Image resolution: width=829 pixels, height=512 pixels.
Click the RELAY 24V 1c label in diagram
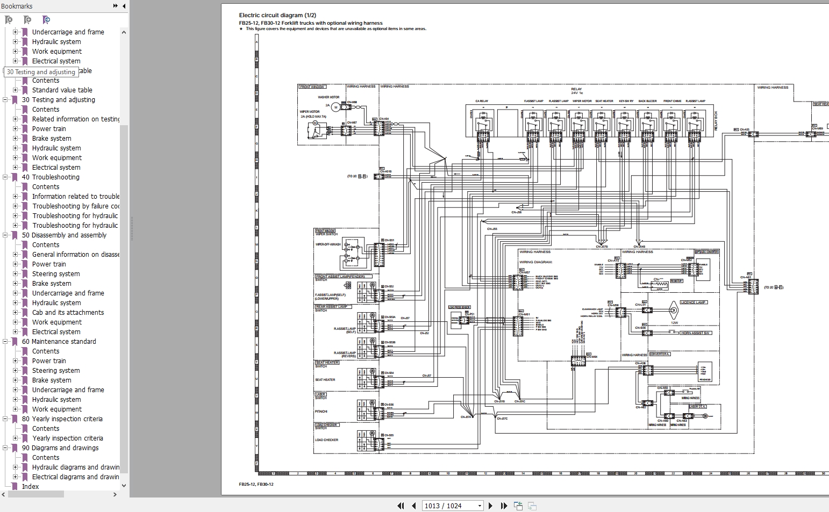click(576, 91)
